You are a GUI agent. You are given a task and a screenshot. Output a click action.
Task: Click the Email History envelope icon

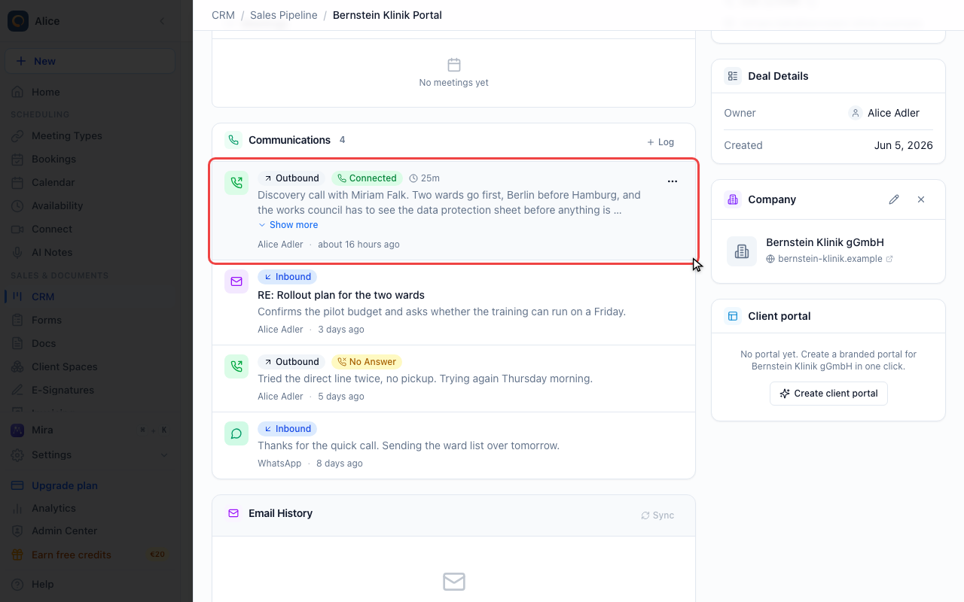[233, 513]
